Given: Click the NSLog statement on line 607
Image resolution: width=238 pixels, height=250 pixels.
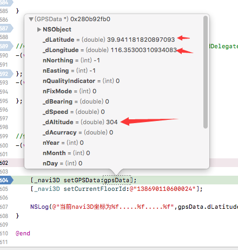Looking at the screenshot, I should coord(134,207).
